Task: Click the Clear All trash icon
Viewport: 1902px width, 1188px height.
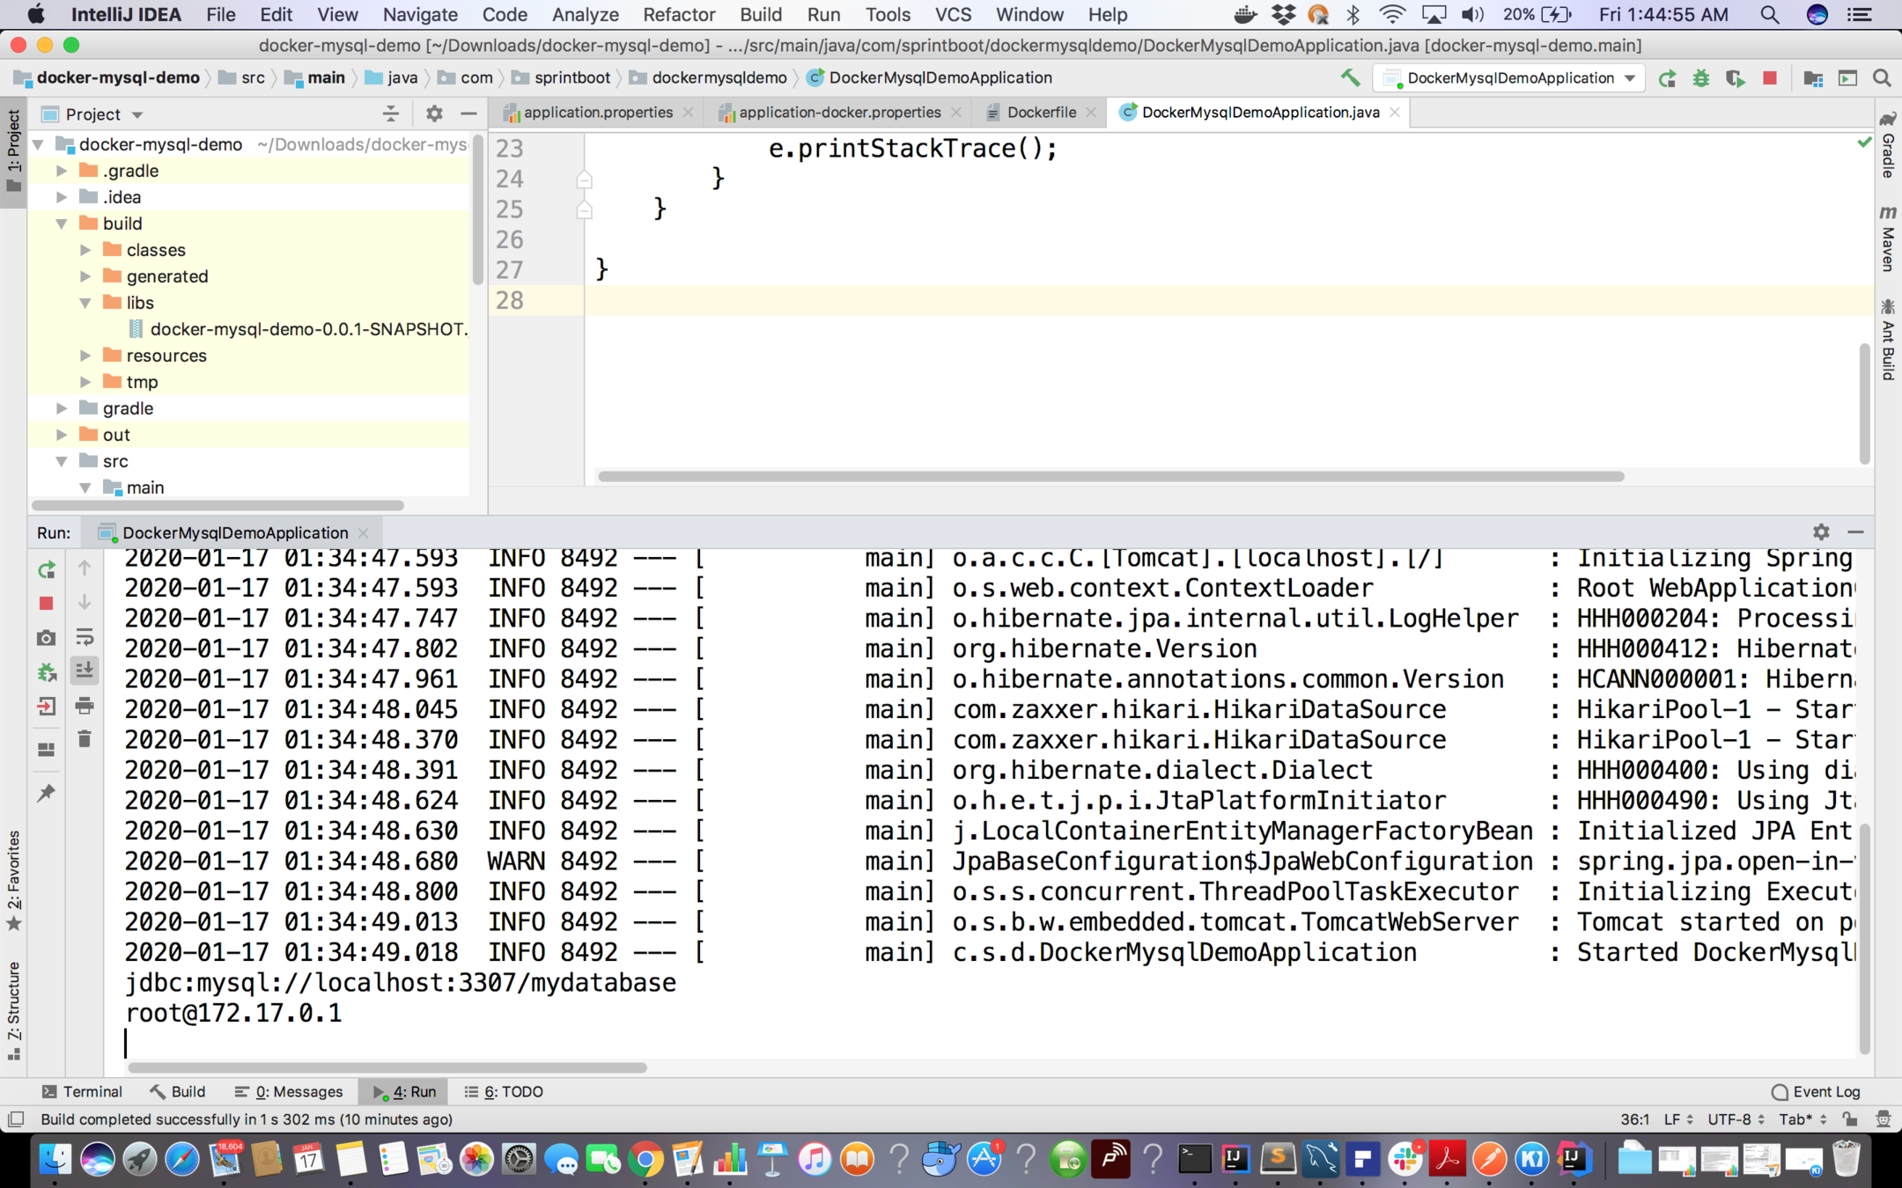Action: [x=85, y=739]
